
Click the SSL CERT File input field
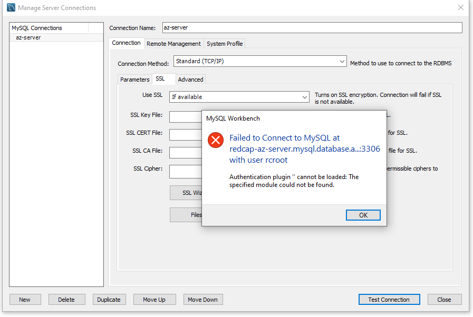186,135
